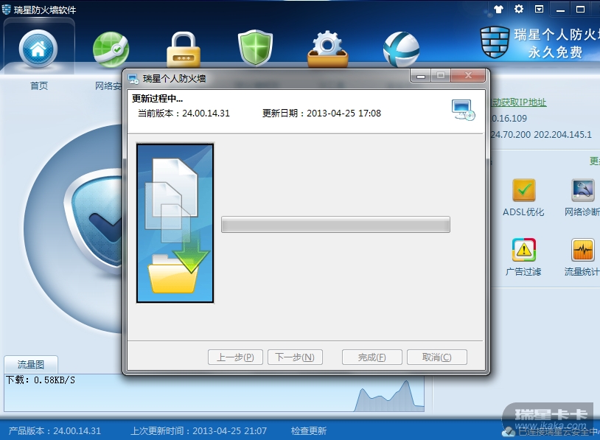Click 检查更新 in the status bar
This screenshot has width=600, height=440.
[309, 431]
